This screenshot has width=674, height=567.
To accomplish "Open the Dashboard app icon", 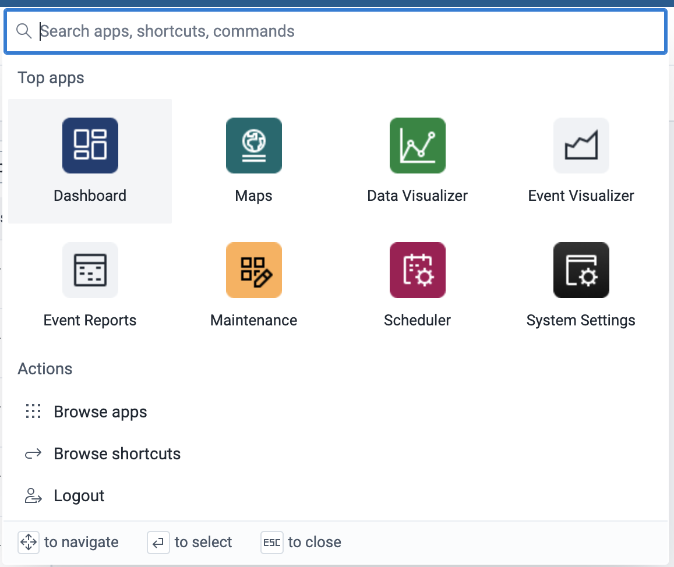I will pos(90,146).
